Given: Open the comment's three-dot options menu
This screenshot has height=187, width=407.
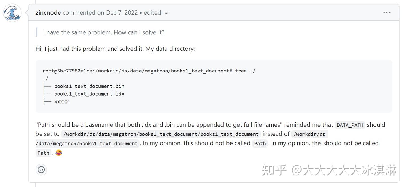Looking at the screenshot, I should [x=387, y=12].
